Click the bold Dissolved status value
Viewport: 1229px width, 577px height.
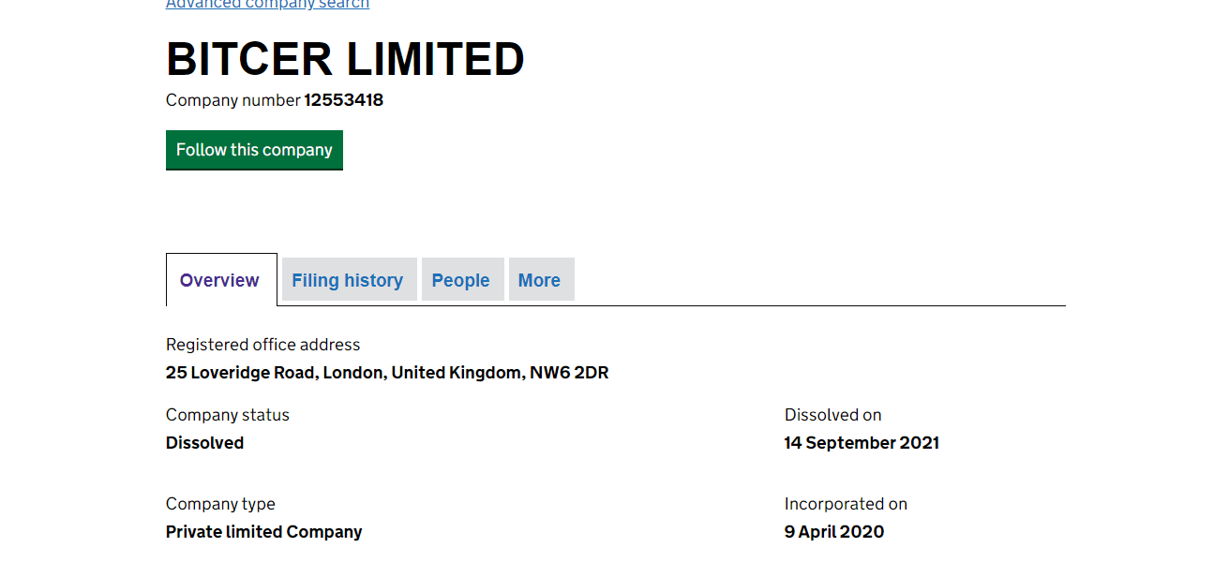[204, 443]
